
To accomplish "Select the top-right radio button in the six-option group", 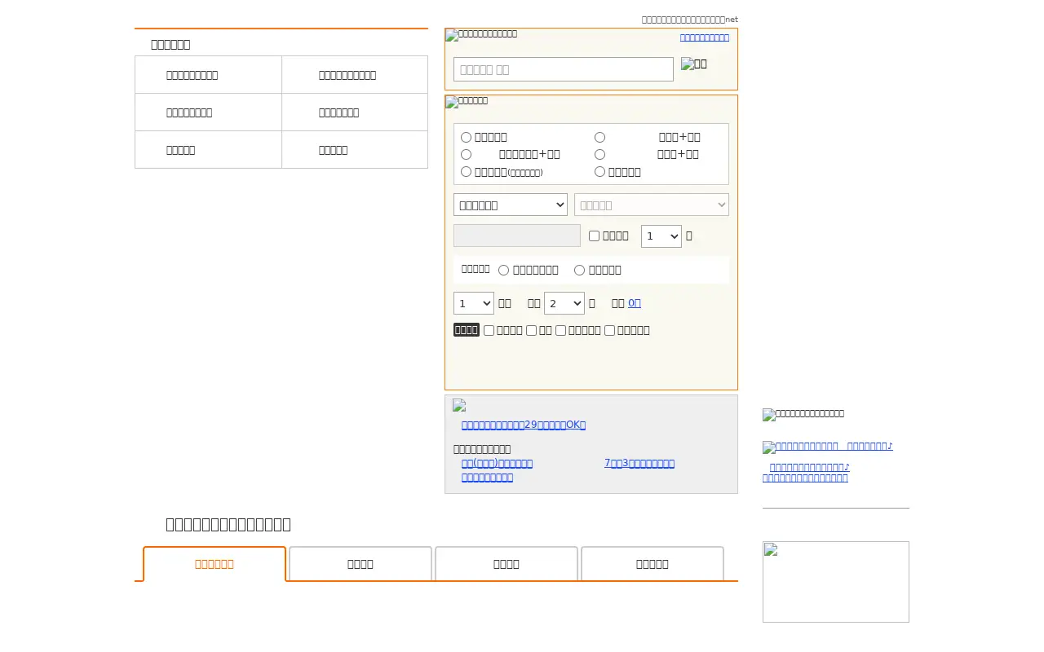I will click(x=600, y=137).
